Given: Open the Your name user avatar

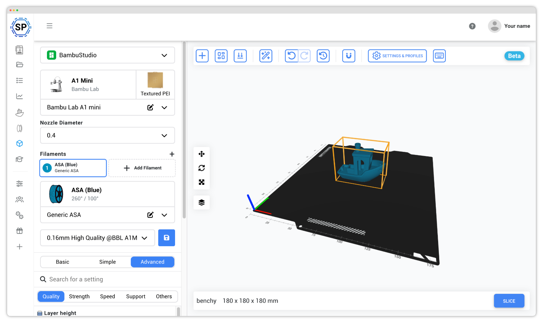Looking at the screenshot, I should tap(494, 26).
